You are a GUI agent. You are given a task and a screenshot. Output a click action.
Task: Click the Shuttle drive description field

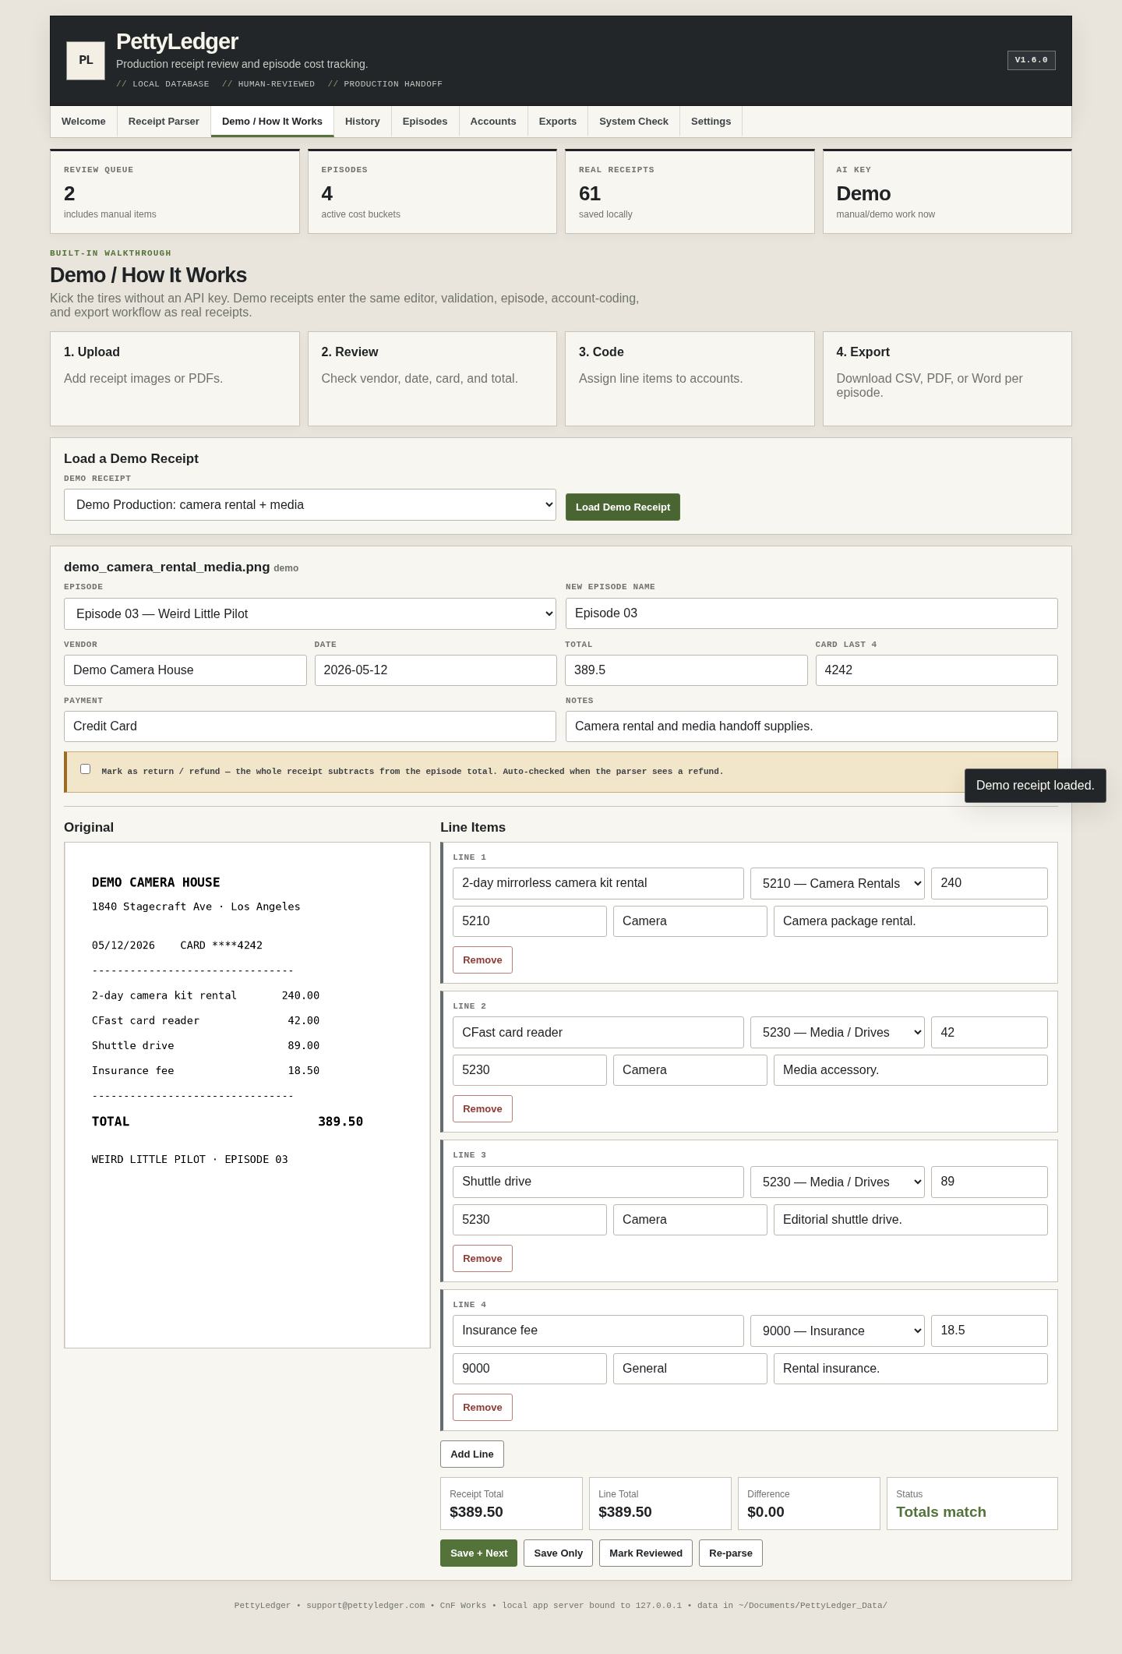point(598,1182)
